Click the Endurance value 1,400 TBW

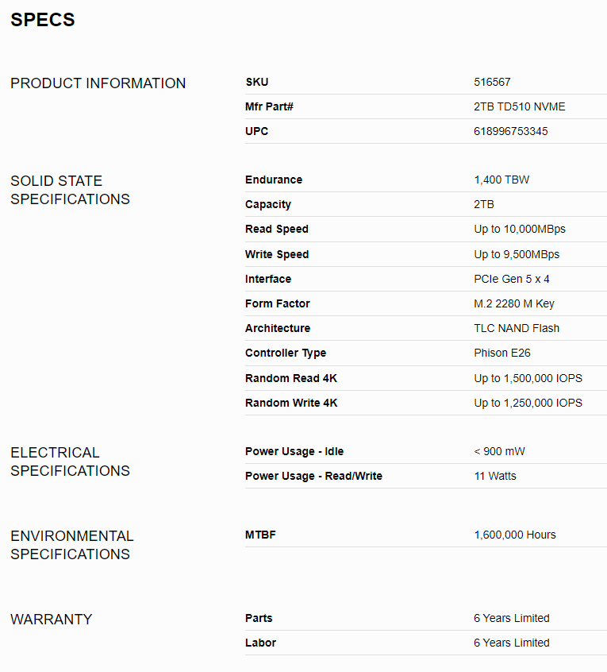tap(501, 180)
